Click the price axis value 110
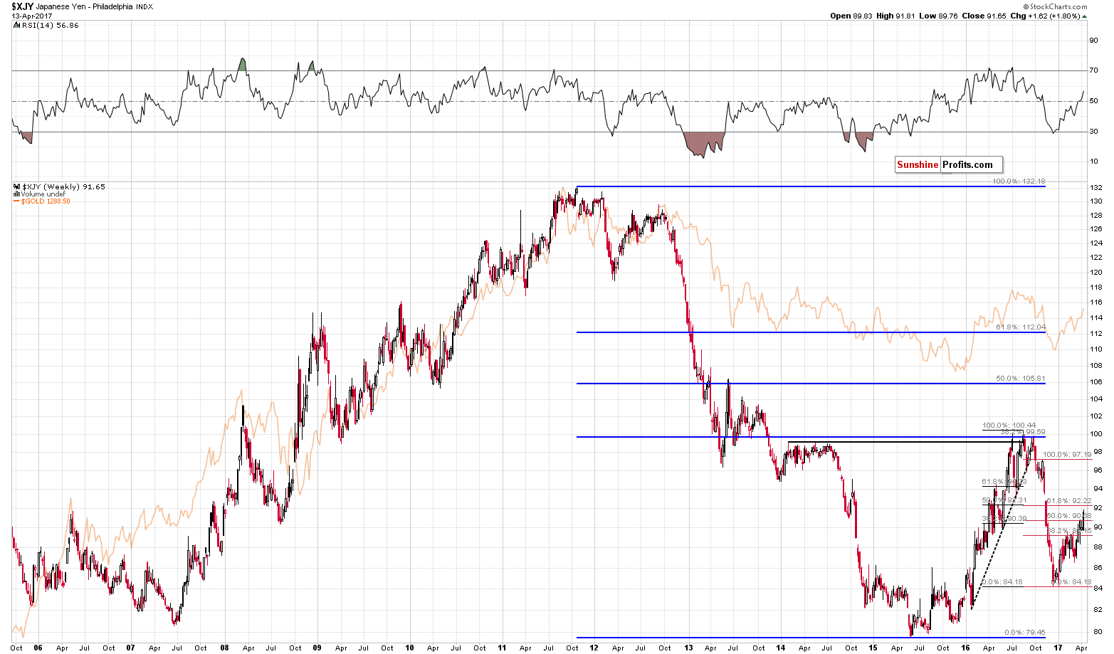The image size is (1114, 654). click(1096, 349)
